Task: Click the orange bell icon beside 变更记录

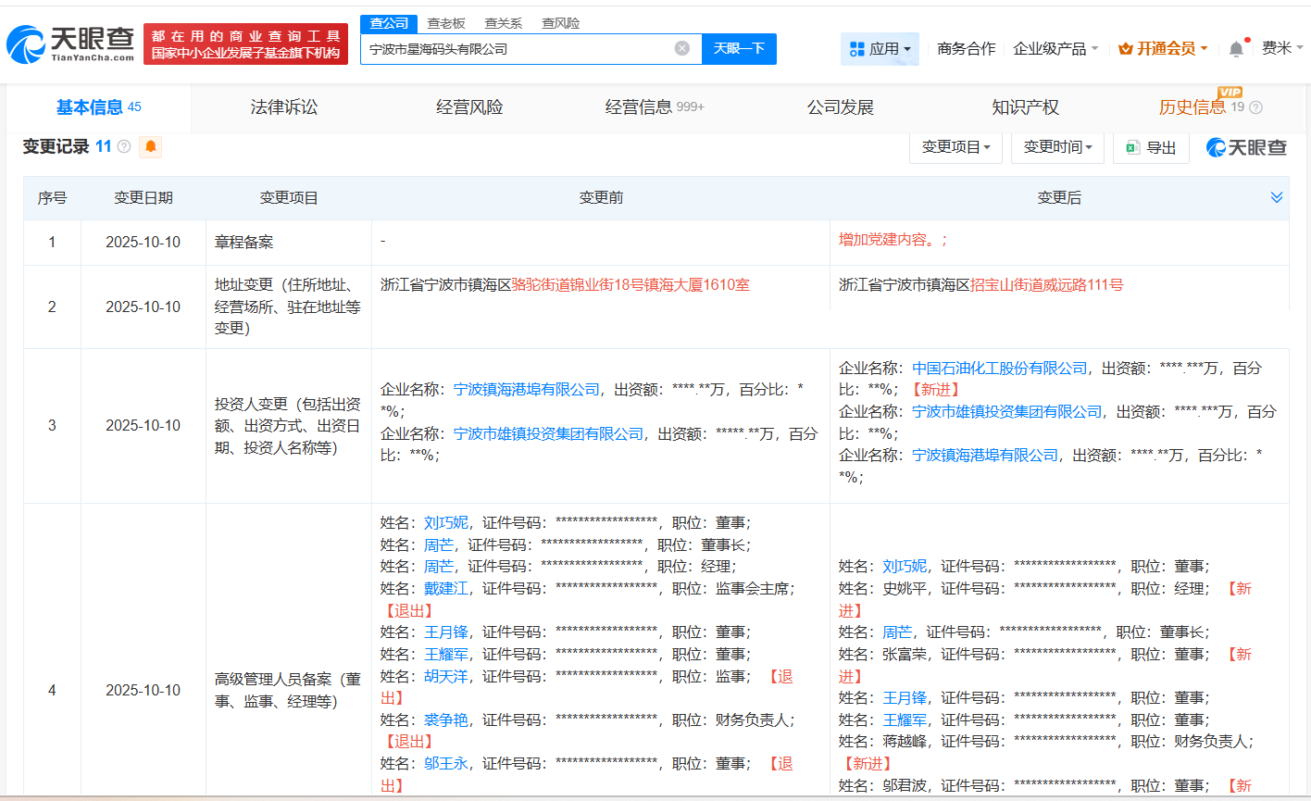Action: pos(149,147)
